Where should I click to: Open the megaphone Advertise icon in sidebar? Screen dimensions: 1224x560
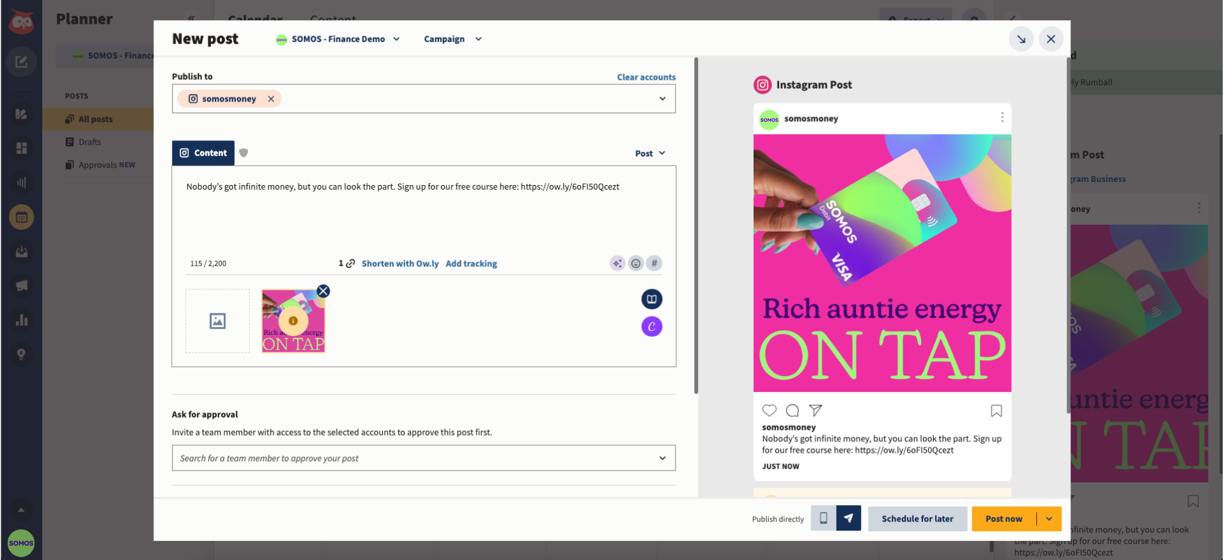pyautogui.click(x=21, y=285)
